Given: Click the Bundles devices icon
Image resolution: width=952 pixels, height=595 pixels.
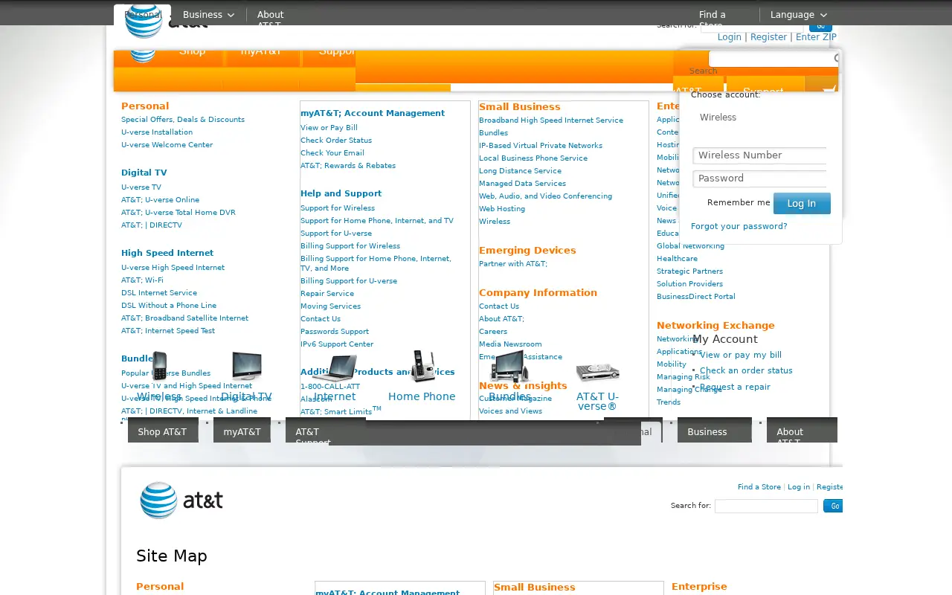Looking at the screenshot, I should coord(509,366).
